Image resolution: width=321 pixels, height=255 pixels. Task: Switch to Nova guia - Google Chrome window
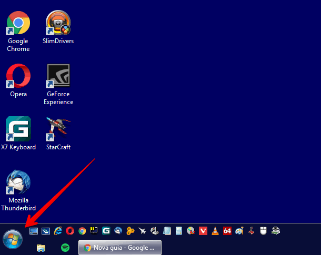pyautogui.click(x=120, y=248)
